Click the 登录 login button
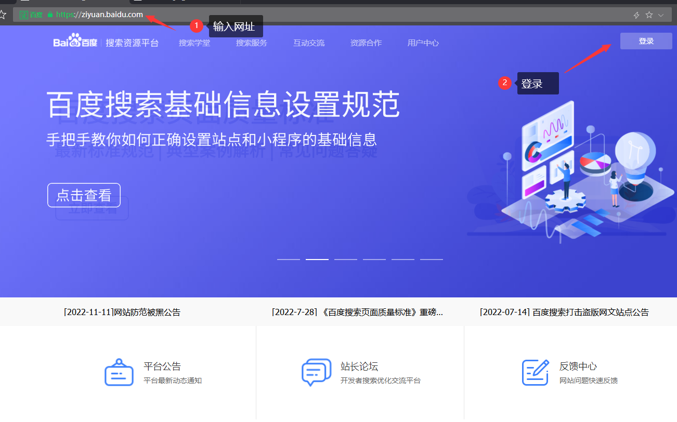 (x=646, y=41)
